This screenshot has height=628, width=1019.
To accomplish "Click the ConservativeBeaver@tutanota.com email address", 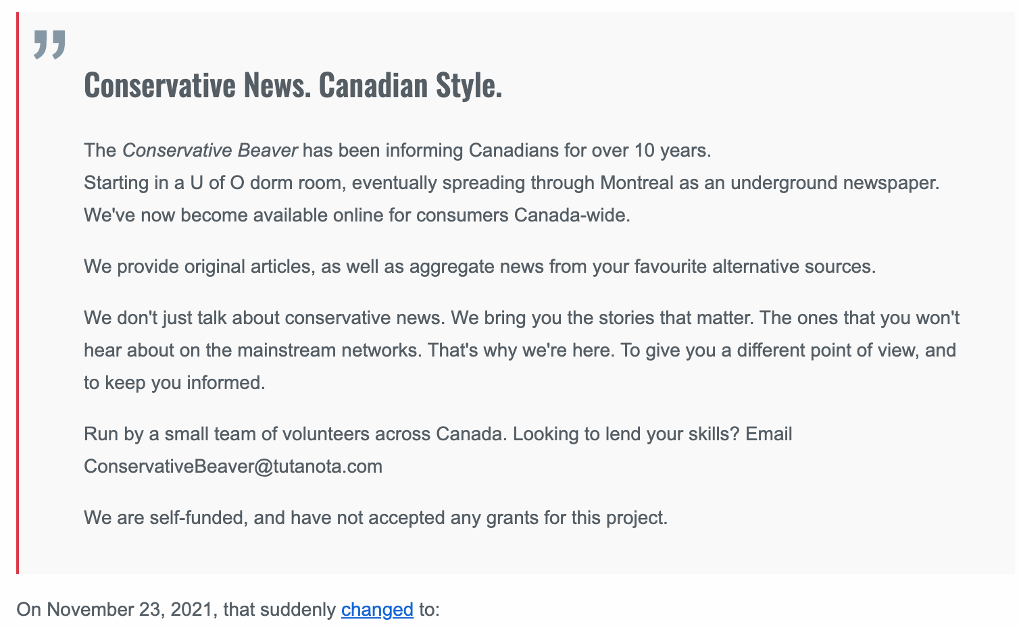I will click(x=233, y=467).
